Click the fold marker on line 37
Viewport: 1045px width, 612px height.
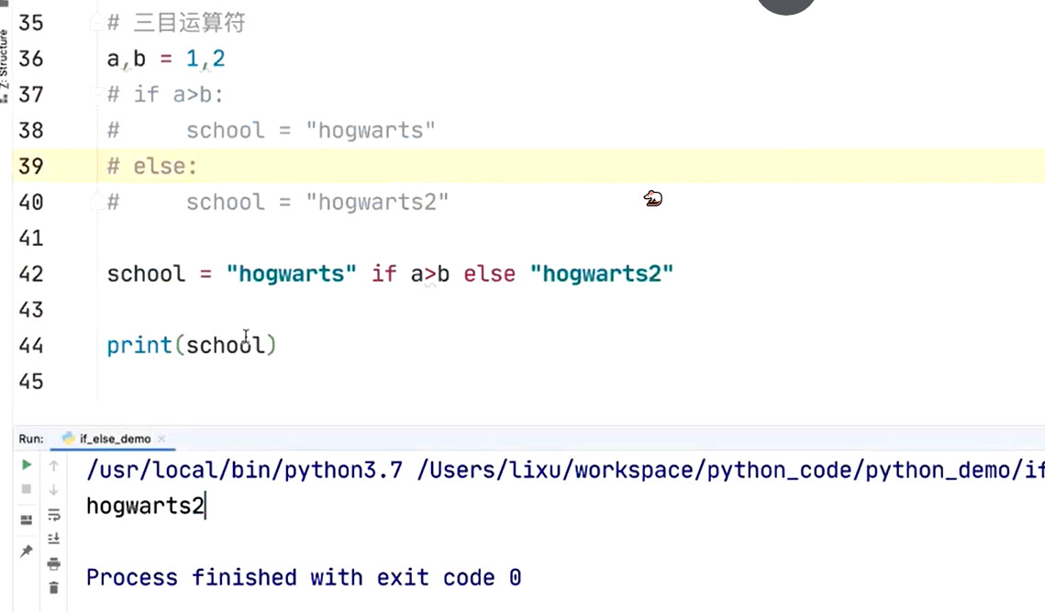95,95
